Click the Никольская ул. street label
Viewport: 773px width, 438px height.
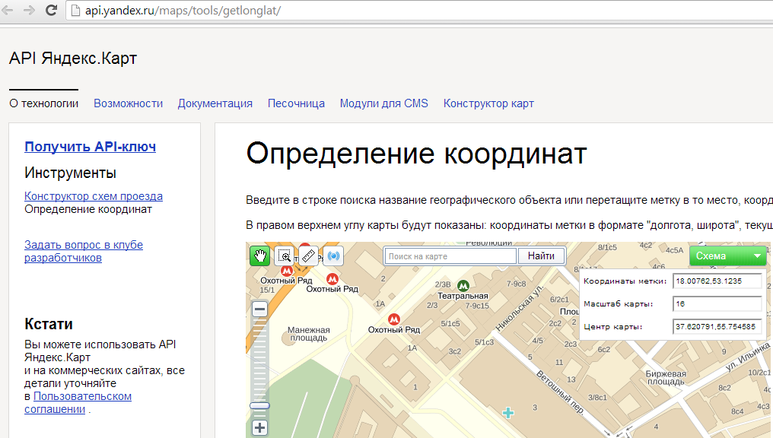[x=519, y=309]
